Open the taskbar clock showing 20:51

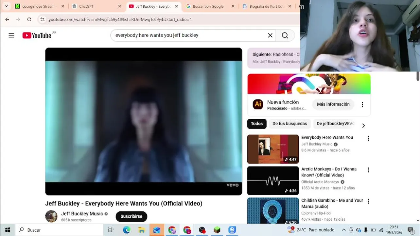tap(394, 230)
